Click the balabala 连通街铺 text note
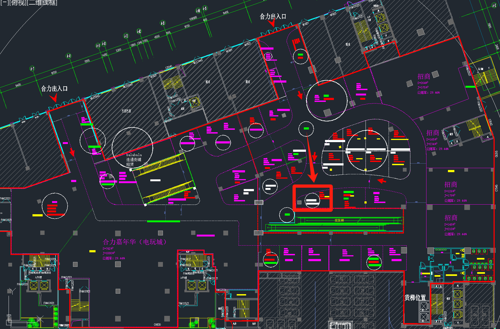The width and height of the screenshot is (500, 329). click(x=134, y=160)
